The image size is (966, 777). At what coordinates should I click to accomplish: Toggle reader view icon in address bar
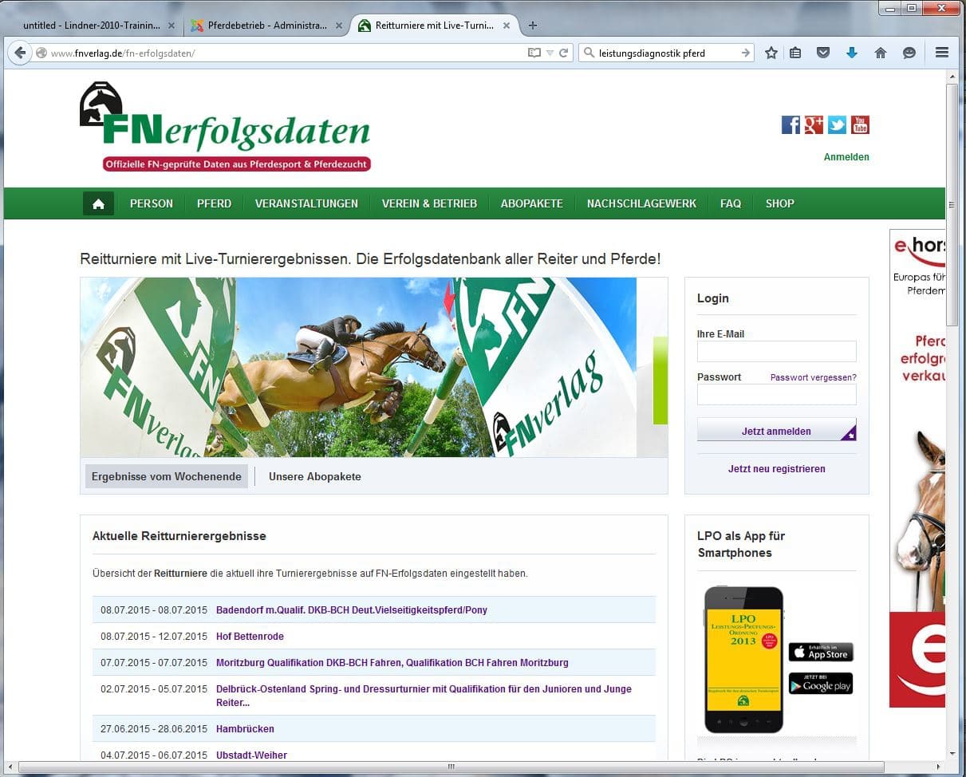click(x=534, y=53)
